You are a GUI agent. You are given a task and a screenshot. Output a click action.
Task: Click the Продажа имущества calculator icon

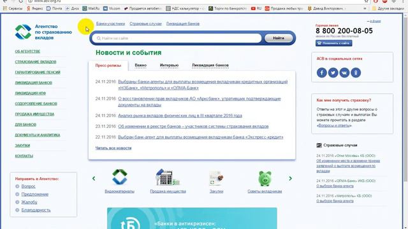[x=168, y=177]
